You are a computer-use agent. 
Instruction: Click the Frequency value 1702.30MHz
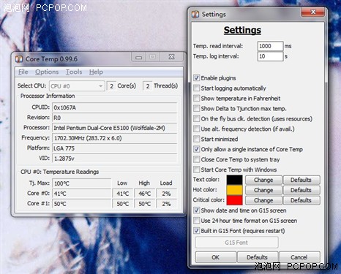pyautogui.click(x=115, y=138)
